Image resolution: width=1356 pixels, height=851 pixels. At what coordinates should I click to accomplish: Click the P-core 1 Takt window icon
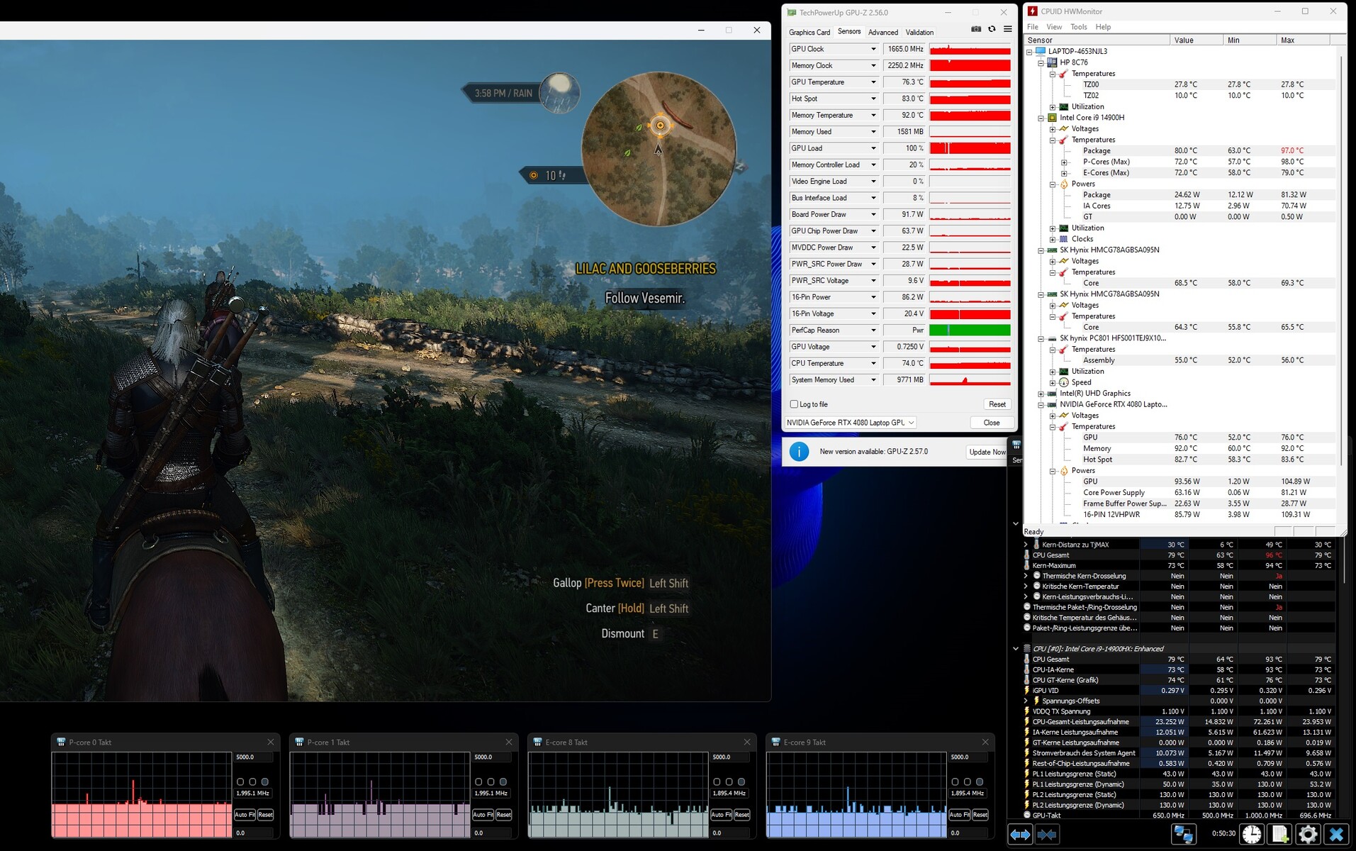[299, 742]
